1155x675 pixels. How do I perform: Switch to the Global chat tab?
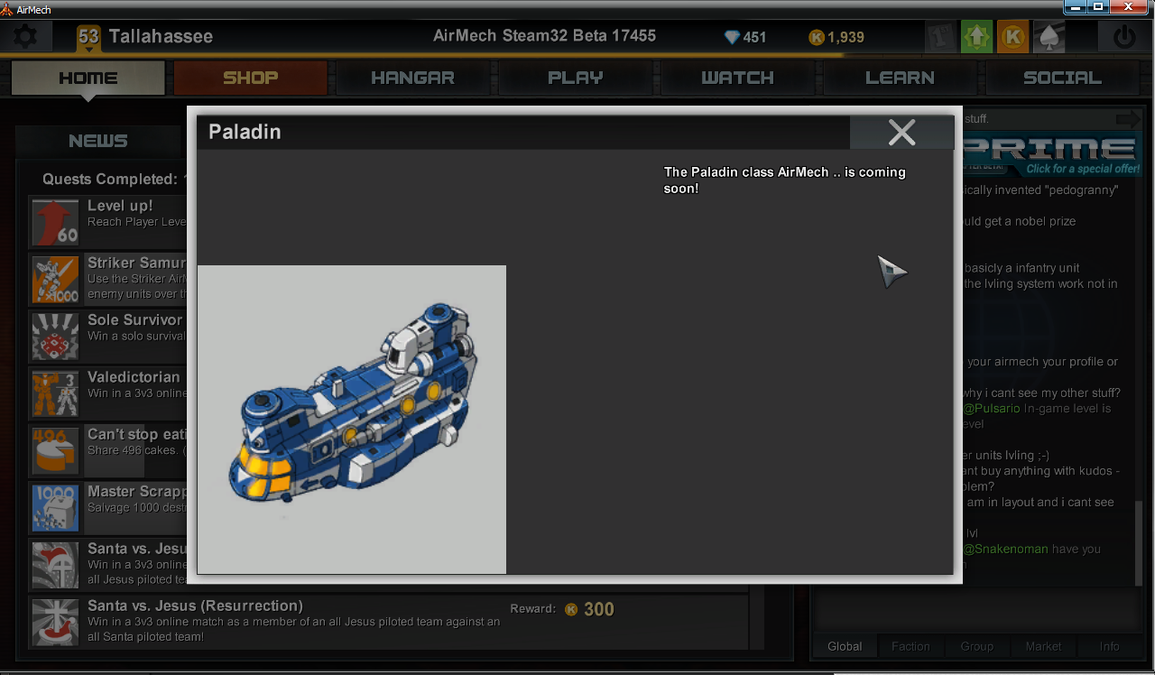tap(845, 646)
